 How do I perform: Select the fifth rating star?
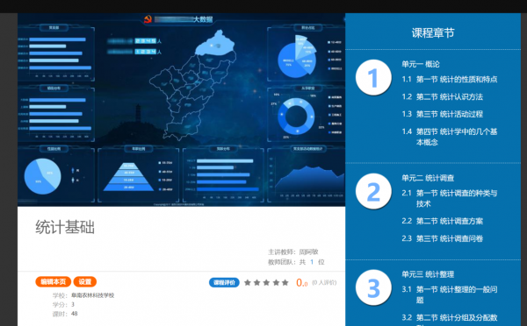(285, 282)
